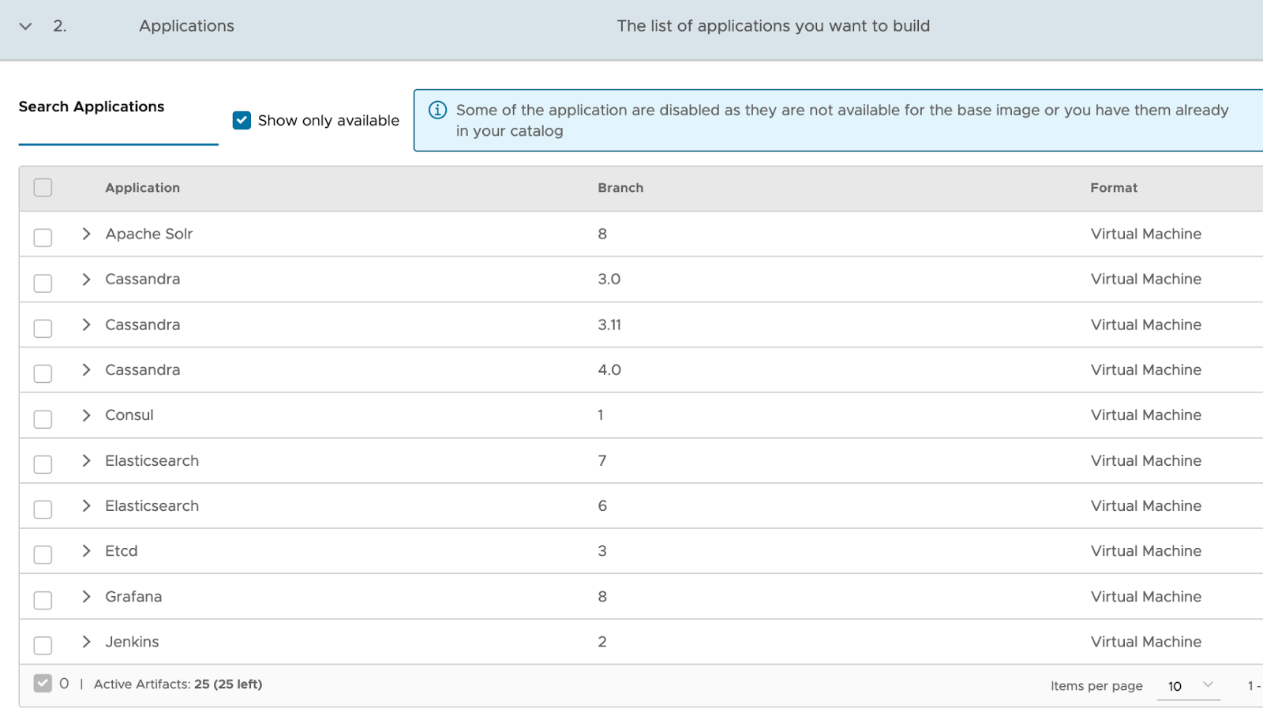Screen dimensions: 1263x720
Task: Expand the Grafana row details
Action: click(x=86, y=596)
